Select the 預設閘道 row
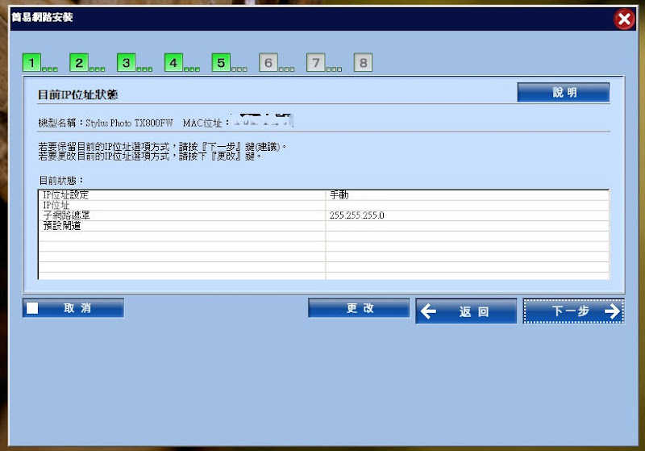645x451 pixels. coord(323,226)
